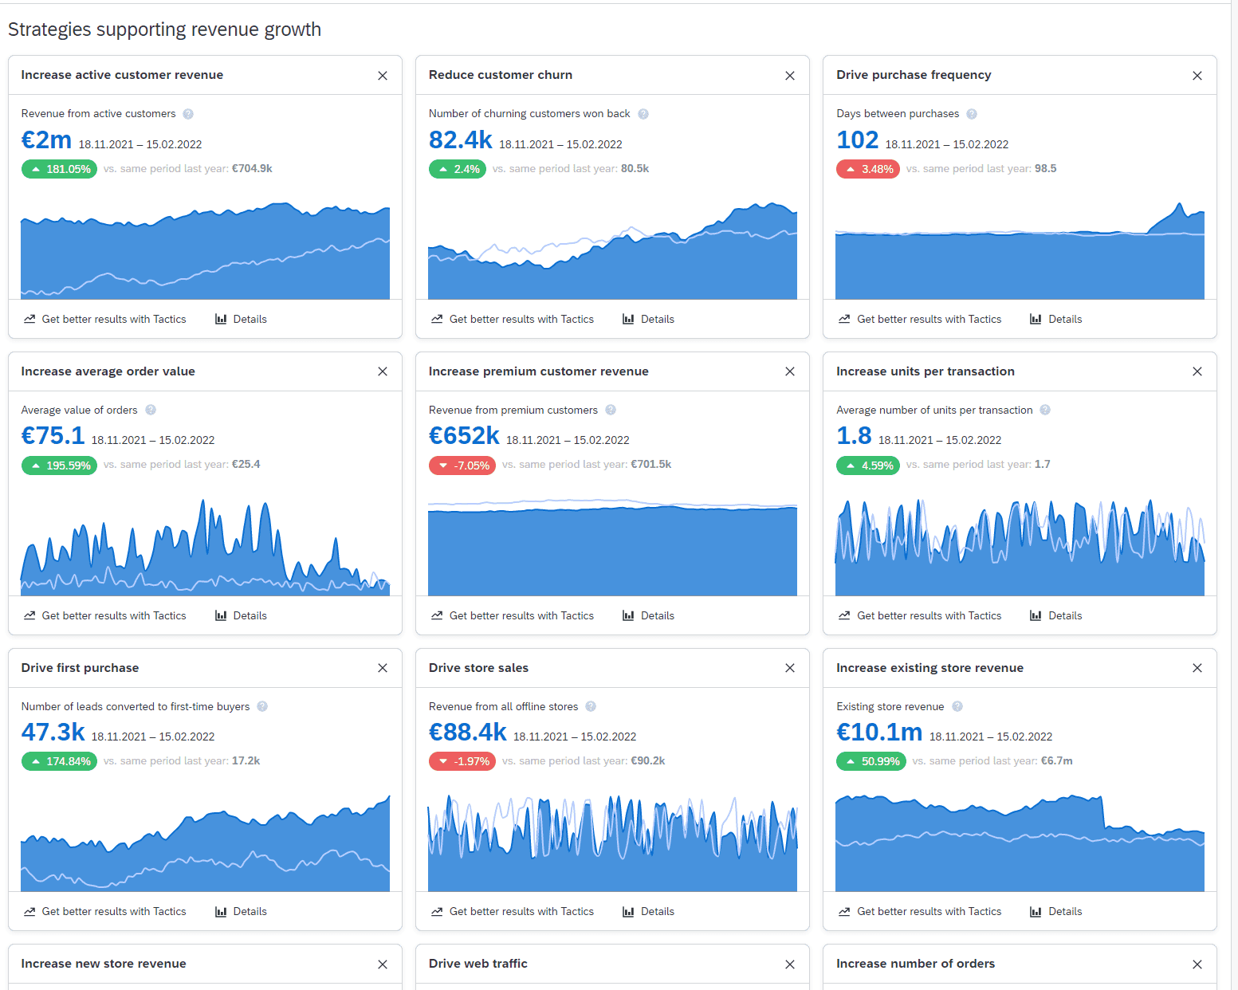
Task: Click the -7.05% decline badge
Action: point(462,465)
